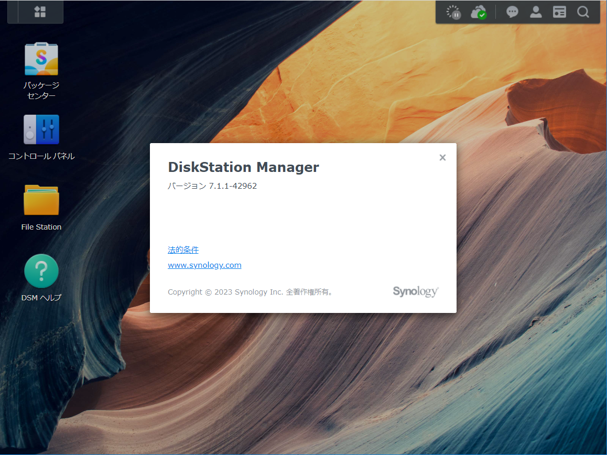The image size is (607, 455).
Task: Open File Station folder icon
Action: (41, 200)
